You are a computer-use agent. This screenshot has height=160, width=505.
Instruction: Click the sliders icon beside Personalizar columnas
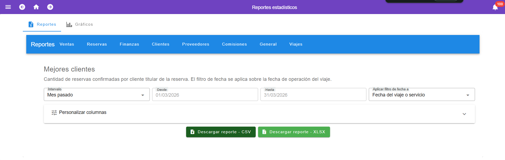point(54,113)
